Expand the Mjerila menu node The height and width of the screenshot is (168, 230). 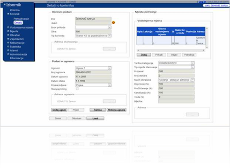[8, 31]
